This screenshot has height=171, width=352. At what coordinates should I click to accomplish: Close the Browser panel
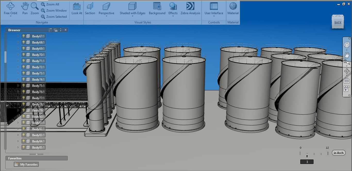click(66, 30)
